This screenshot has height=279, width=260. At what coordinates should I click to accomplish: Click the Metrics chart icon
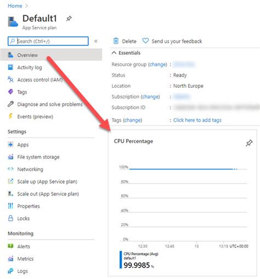point(10,259)
